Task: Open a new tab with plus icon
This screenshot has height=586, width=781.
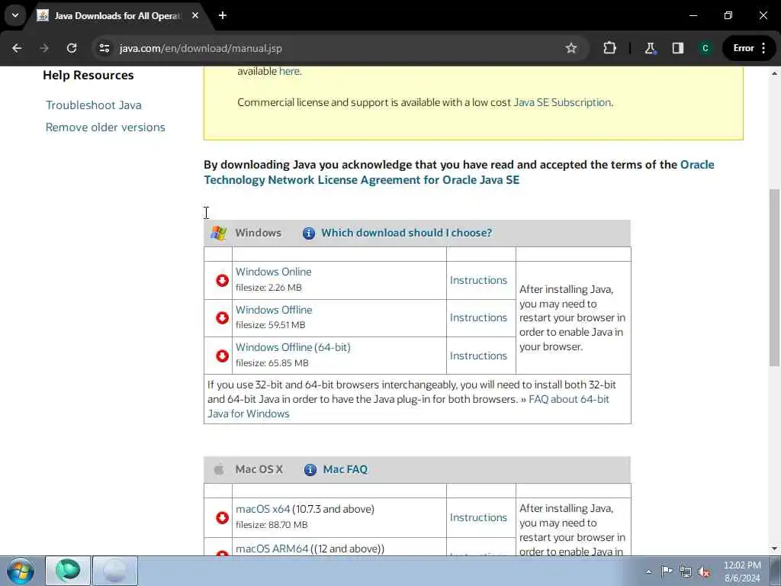Action: [x=223, y=15]
